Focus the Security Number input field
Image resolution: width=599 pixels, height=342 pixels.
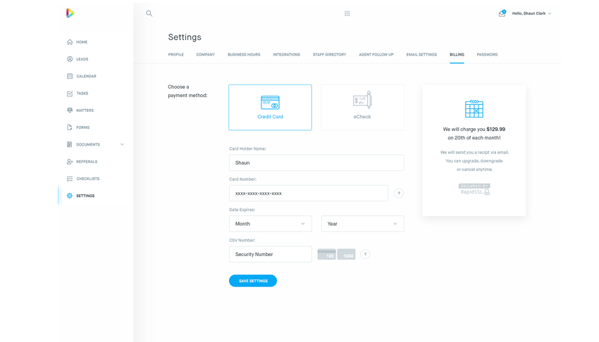pyautogui.click(x=270, y=254)
